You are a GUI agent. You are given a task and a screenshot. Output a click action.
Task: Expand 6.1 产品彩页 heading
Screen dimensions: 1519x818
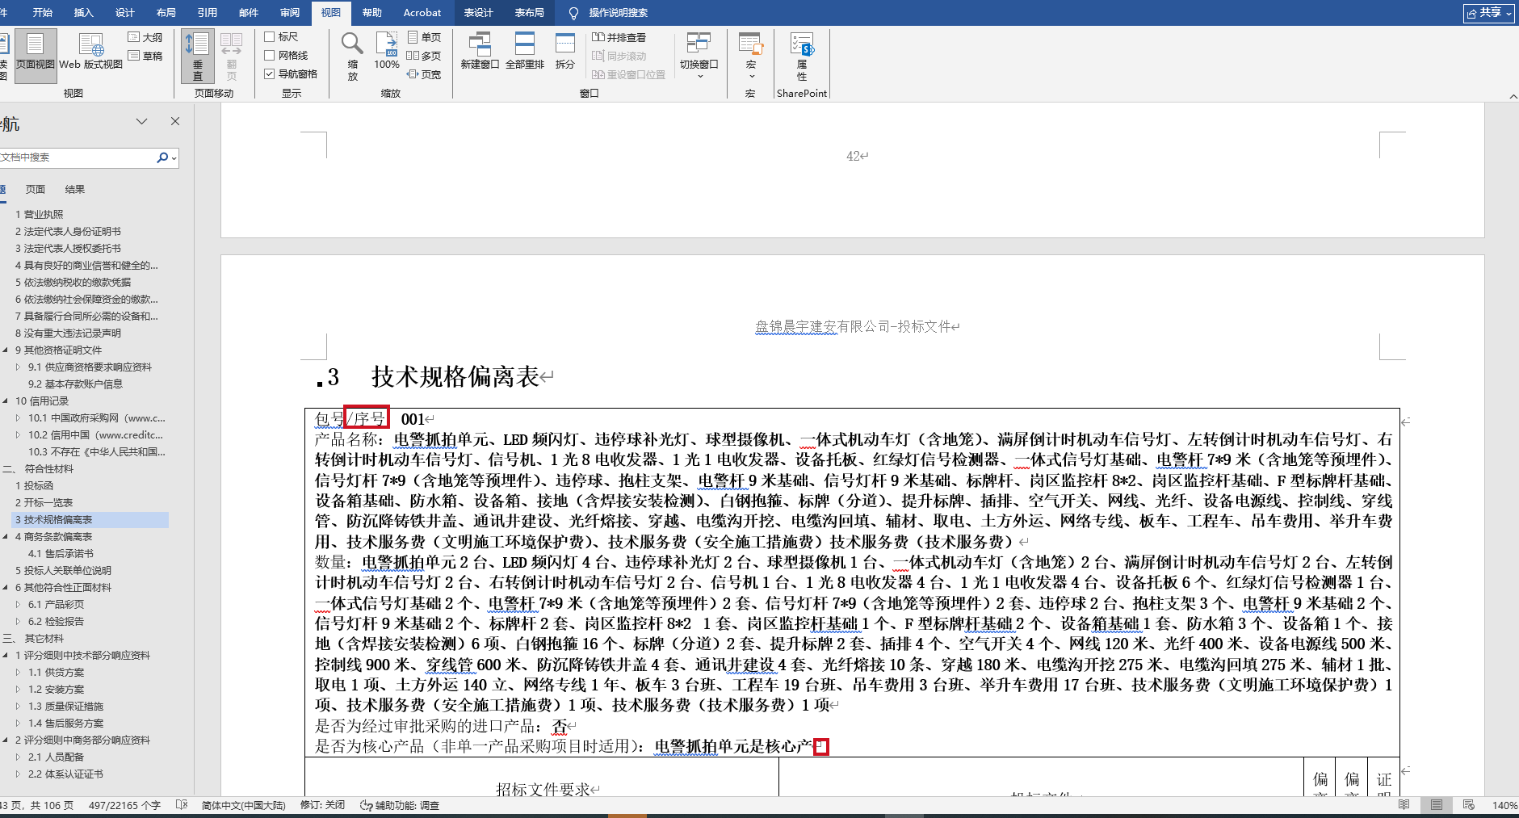(19, 605)
